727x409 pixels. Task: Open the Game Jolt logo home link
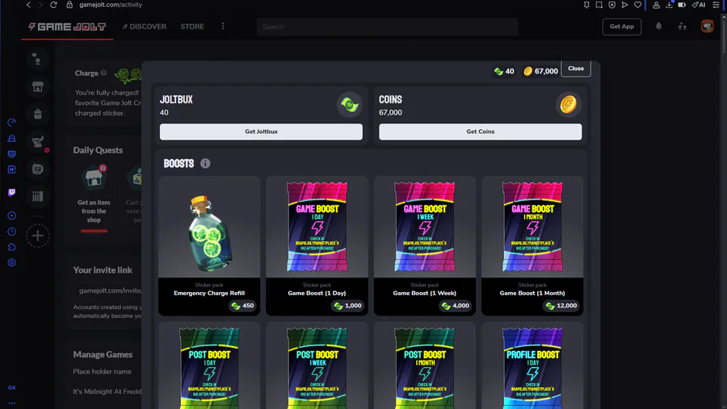[x=67, y=27]
